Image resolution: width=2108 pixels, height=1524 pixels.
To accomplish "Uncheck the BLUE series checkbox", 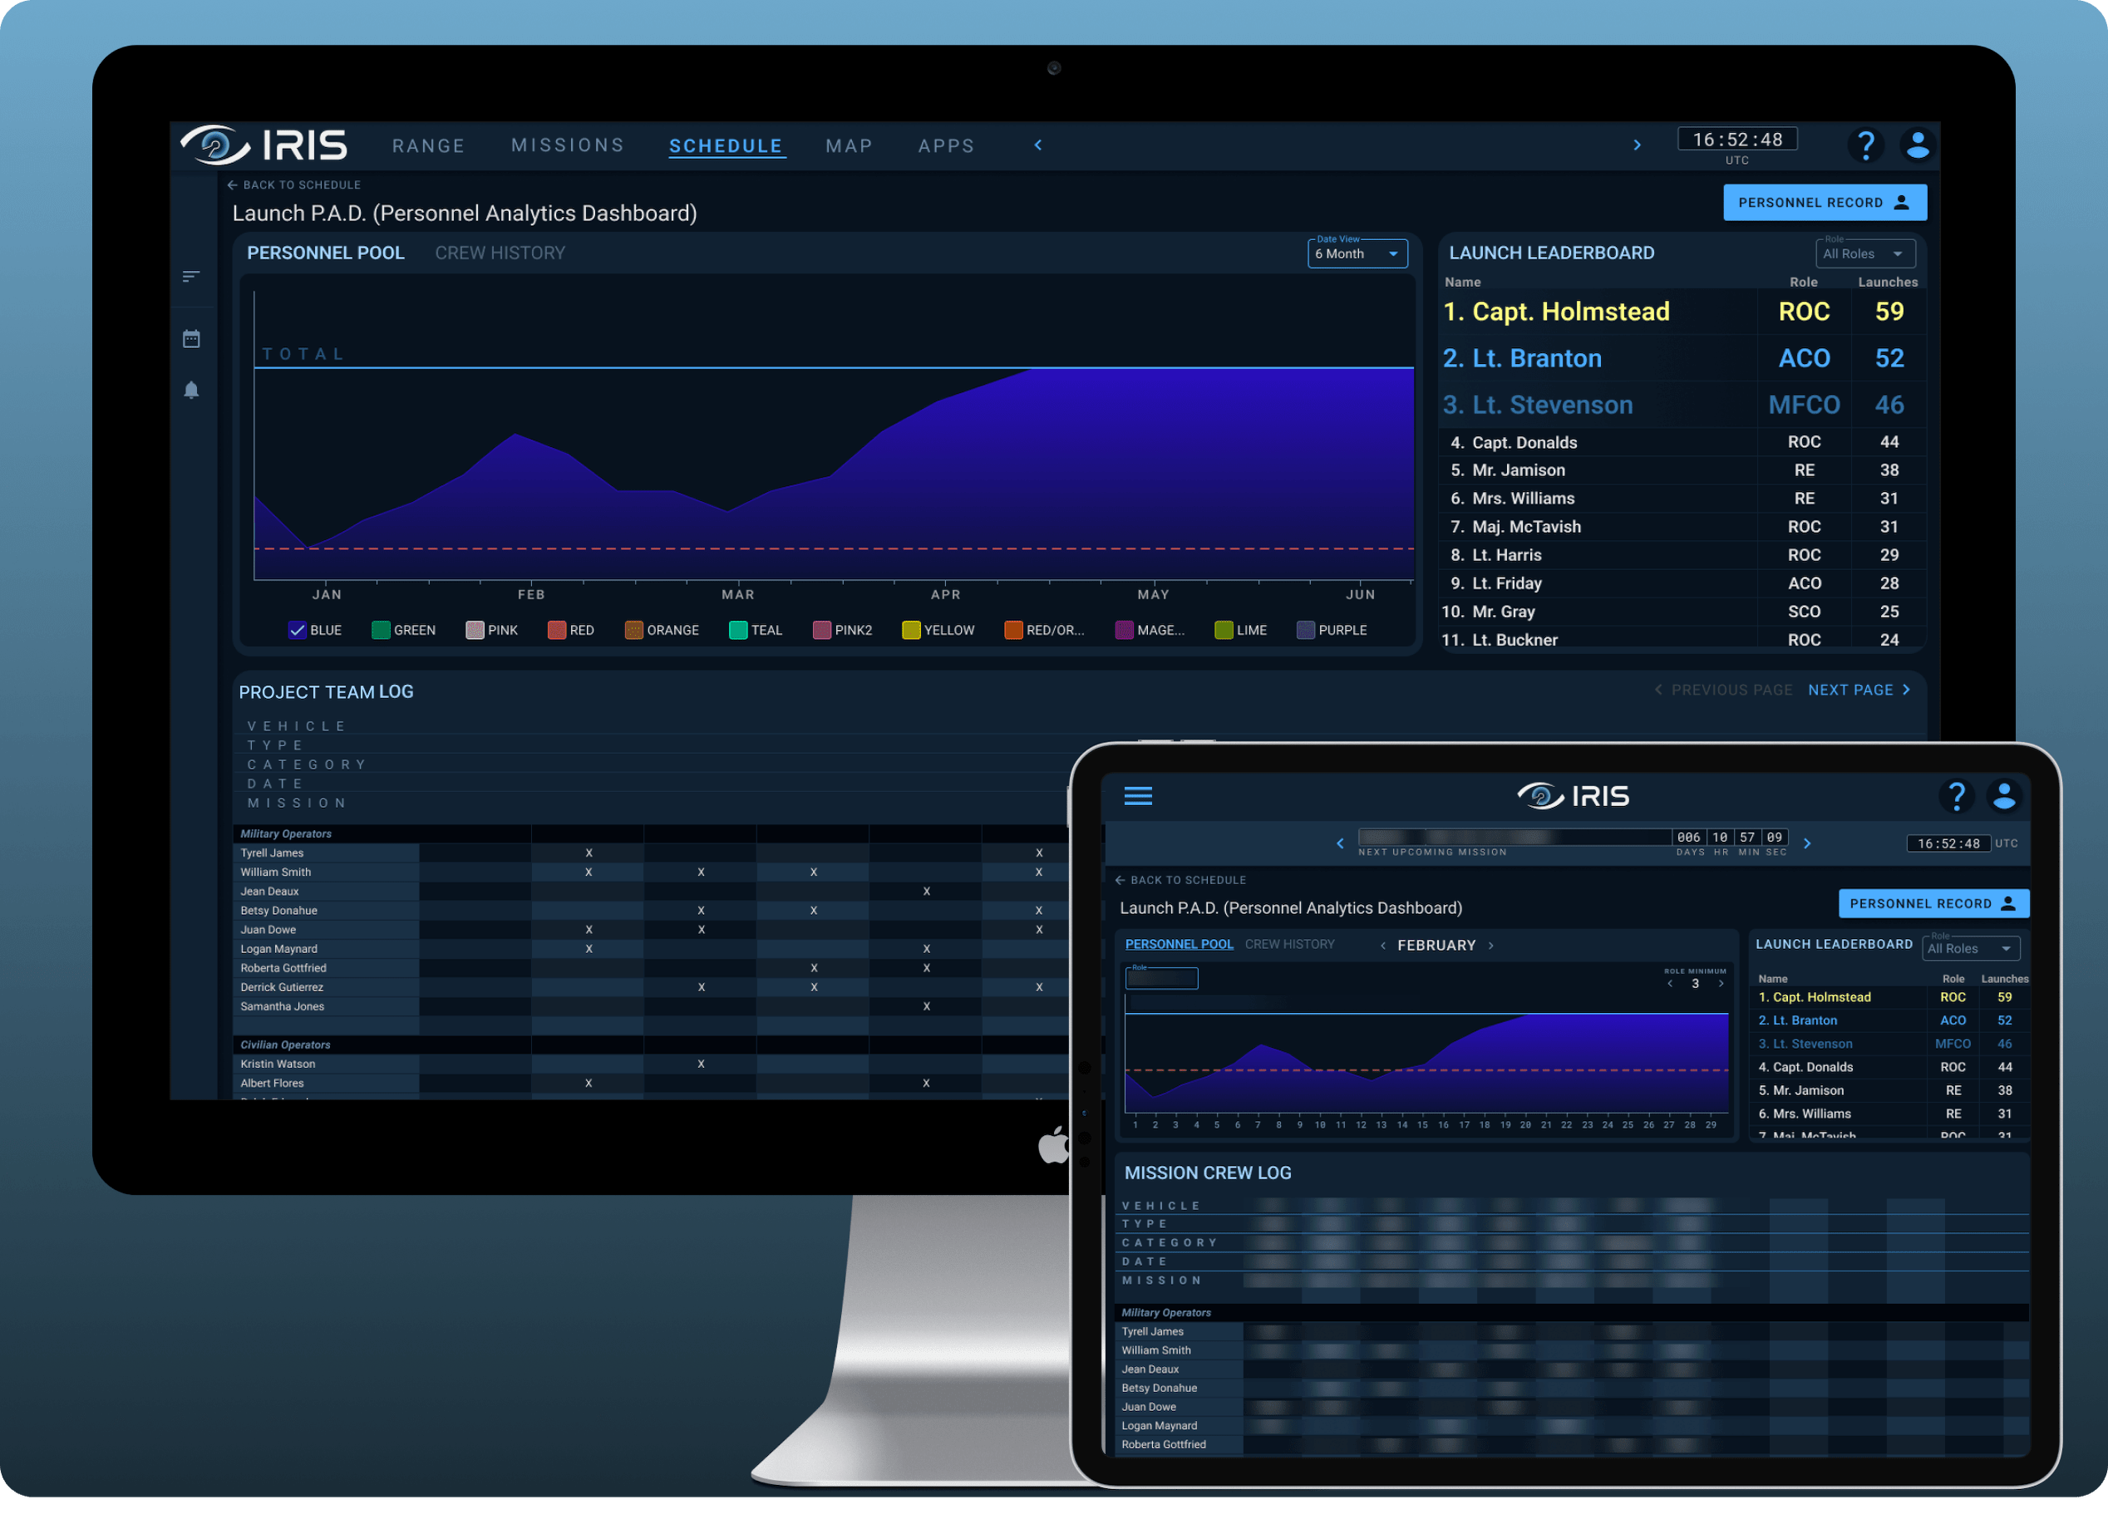I will point(298,630).
